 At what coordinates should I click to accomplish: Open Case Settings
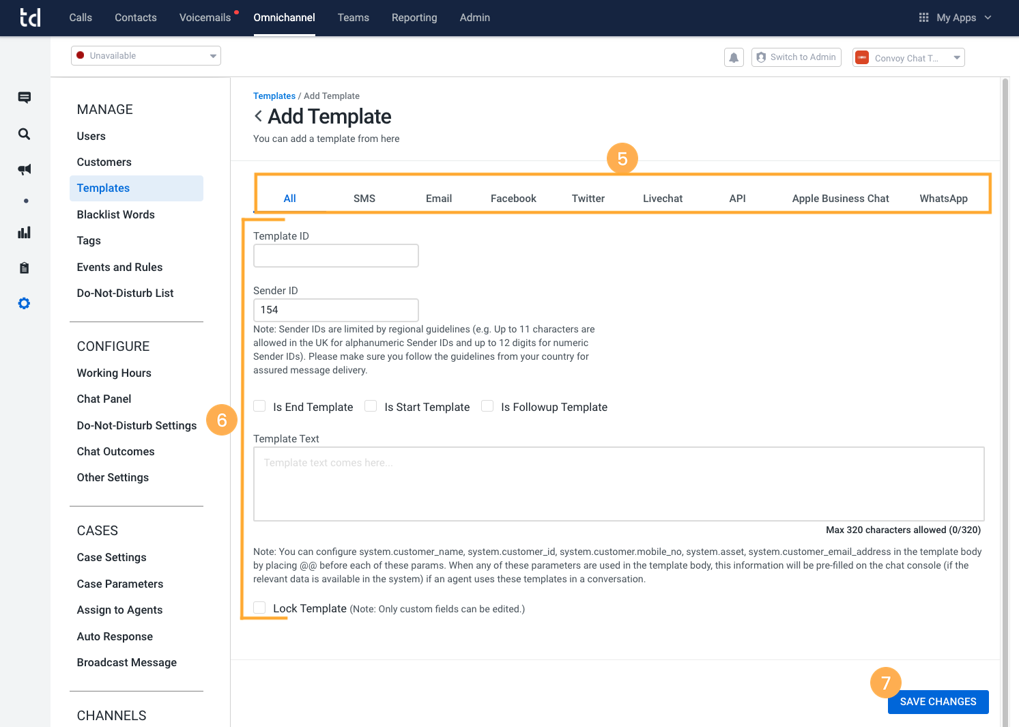pyautogui.click(x=112, y=557)
